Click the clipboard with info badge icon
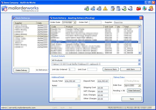 (118, 8)
